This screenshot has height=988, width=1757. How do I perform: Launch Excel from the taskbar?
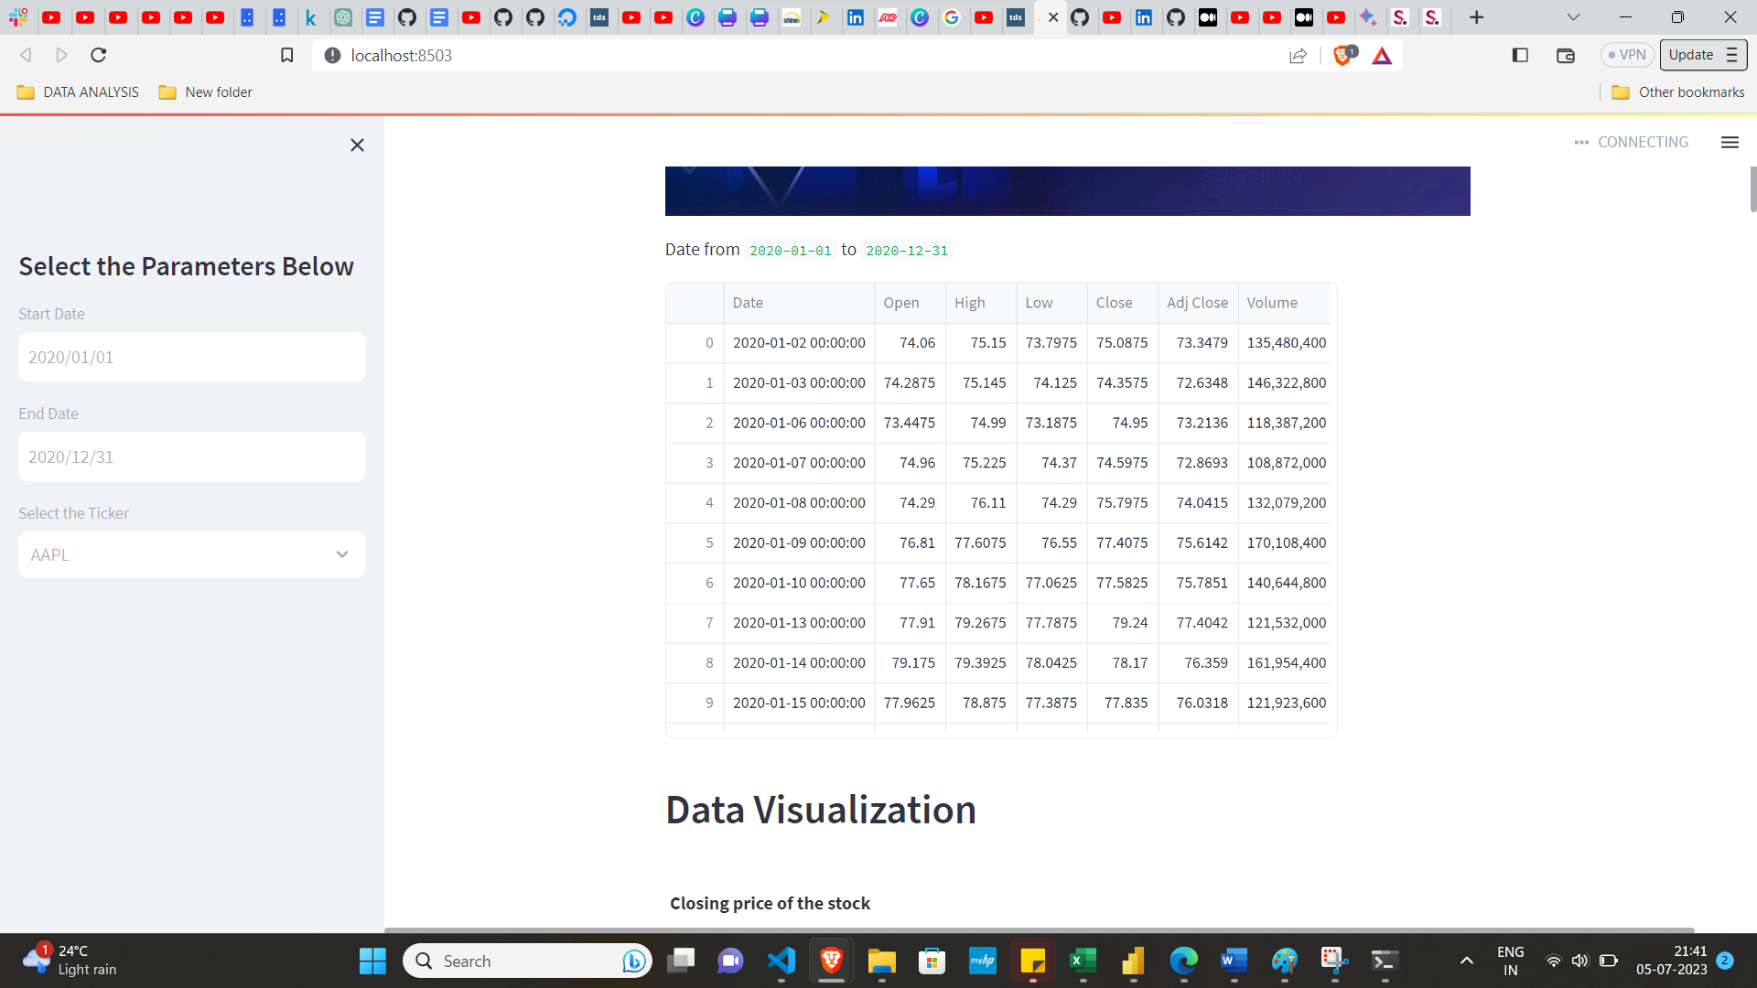coord(1083,961)
